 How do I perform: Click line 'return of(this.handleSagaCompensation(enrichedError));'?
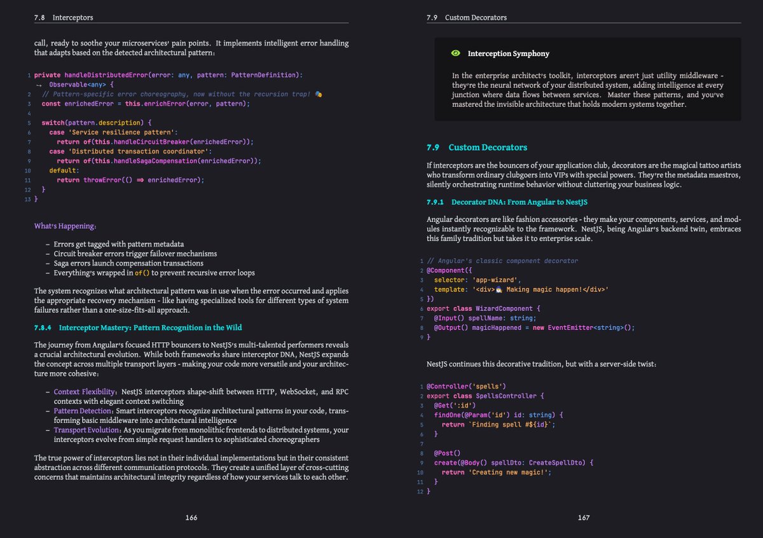[x=159, y=161]
